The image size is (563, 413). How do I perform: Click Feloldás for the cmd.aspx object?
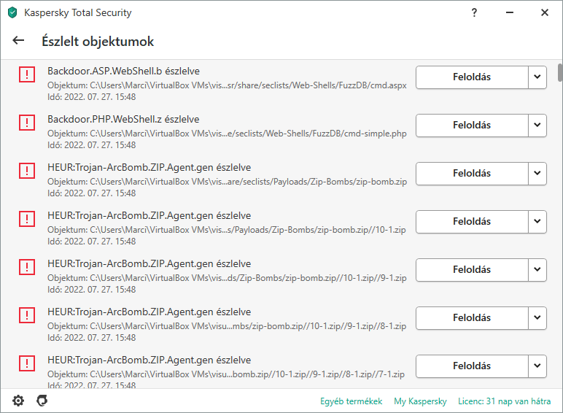(x=472, y=77)
